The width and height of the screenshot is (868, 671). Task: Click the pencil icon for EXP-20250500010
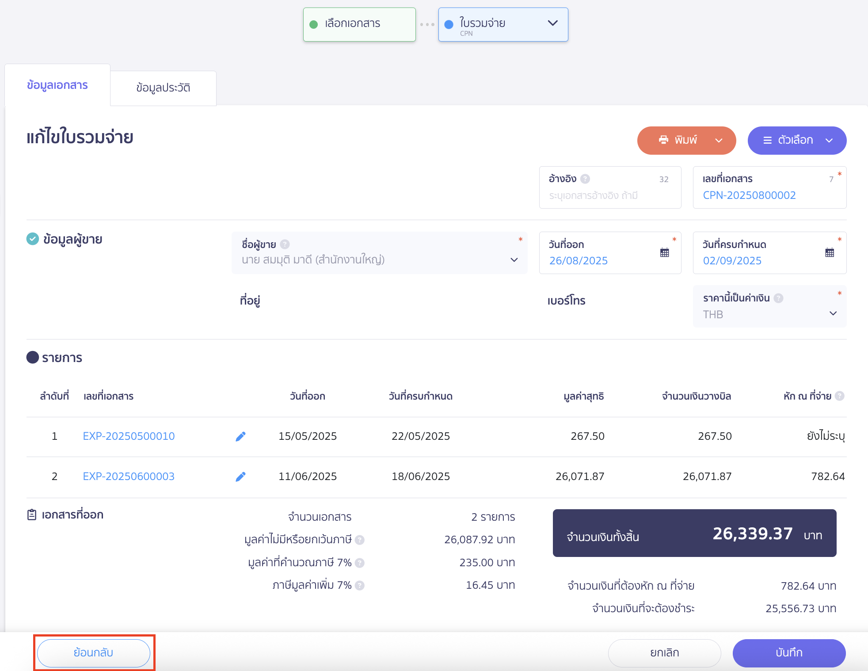click(240, 437)
